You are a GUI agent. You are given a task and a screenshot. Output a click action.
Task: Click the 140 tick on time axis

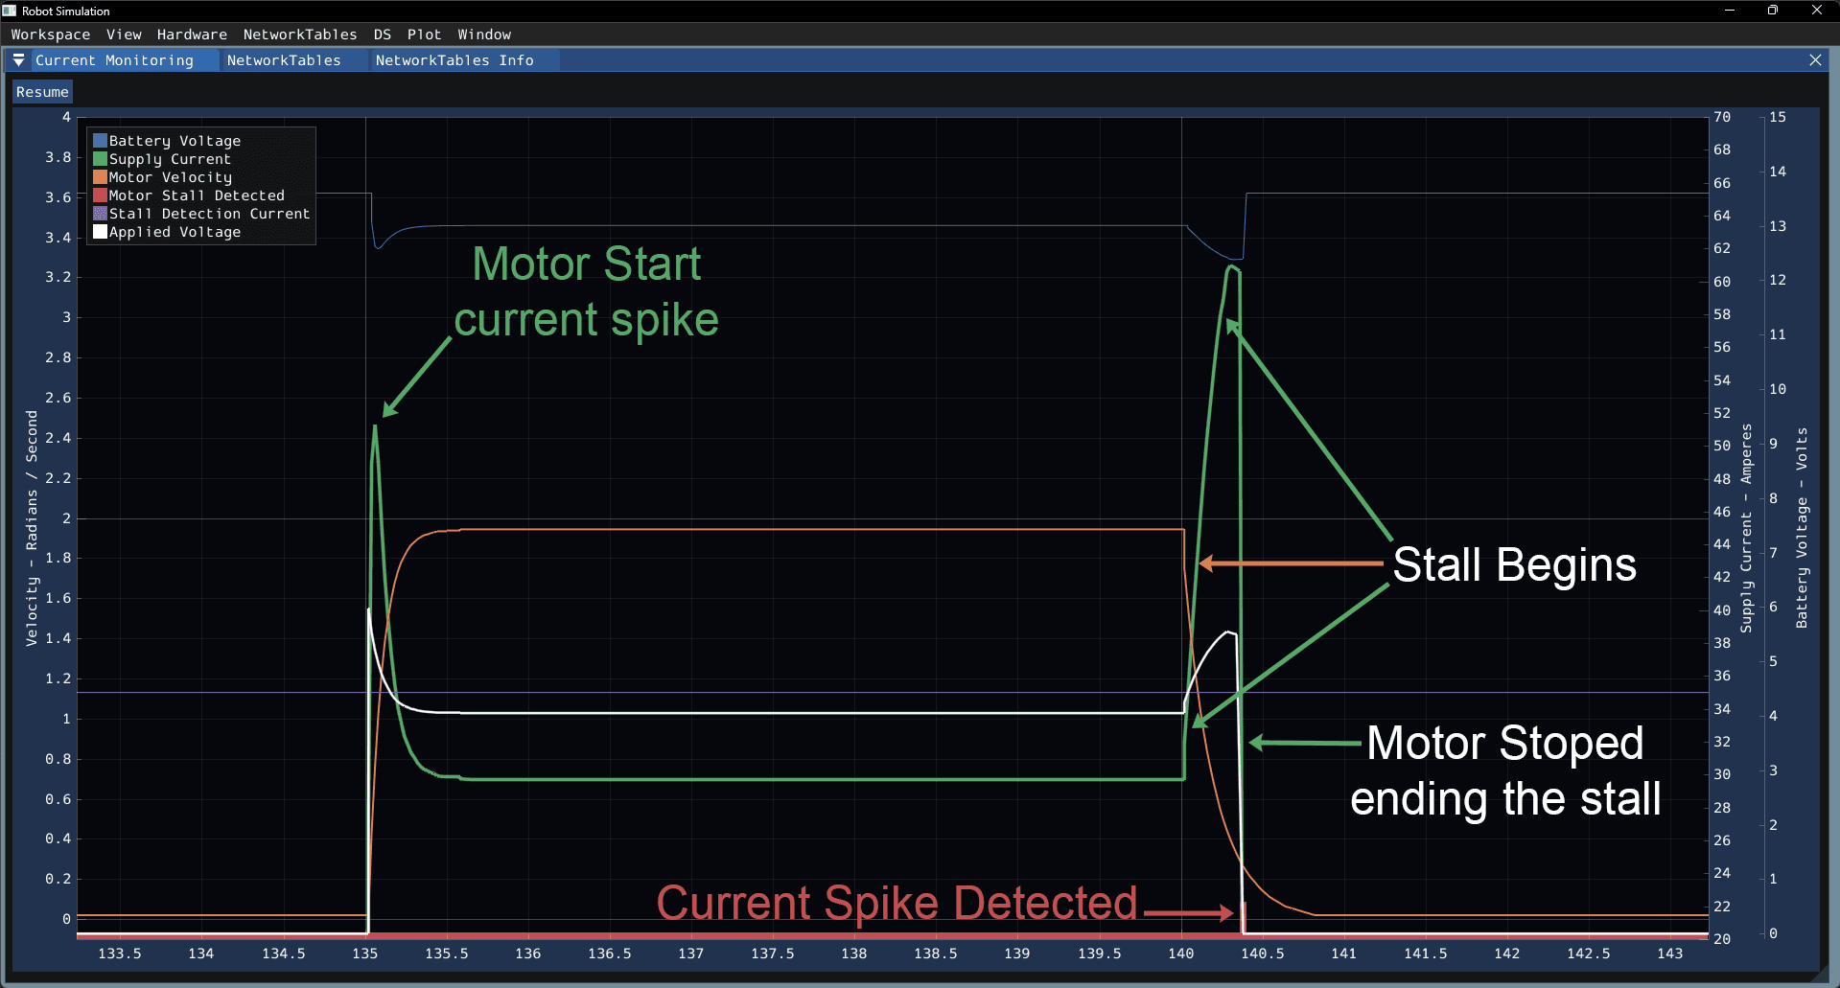click(x=1180, y=954)
